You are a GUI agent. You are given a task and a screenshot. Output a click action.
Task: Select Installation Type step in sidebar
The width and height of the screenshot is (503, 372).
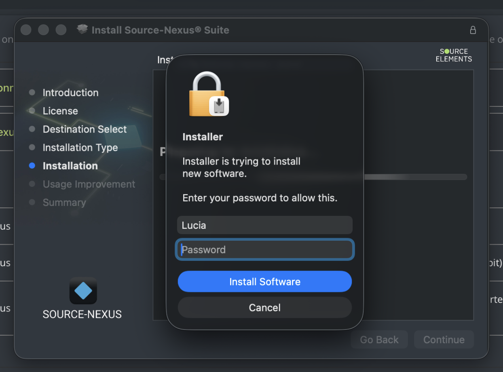(80, 148)
